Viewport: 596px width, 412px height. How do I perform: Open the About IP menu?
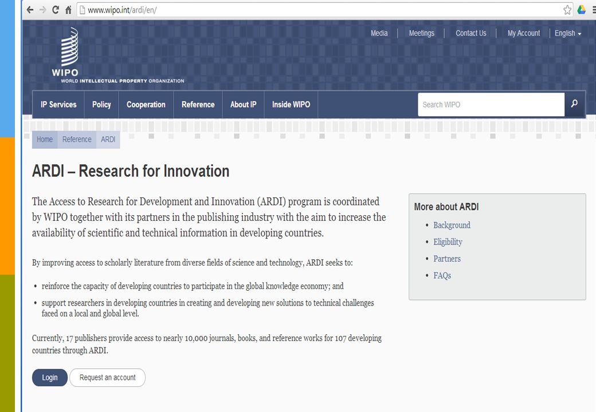(243, 104)
